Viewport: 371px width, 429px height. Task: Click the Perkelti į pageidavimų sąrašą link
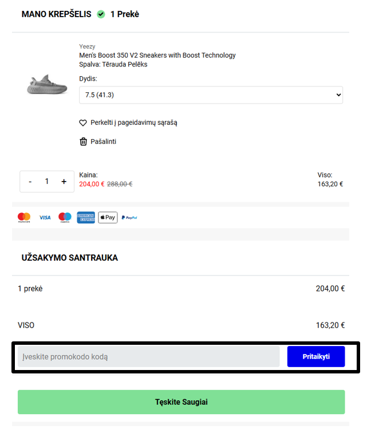click(x=133, y=123)
